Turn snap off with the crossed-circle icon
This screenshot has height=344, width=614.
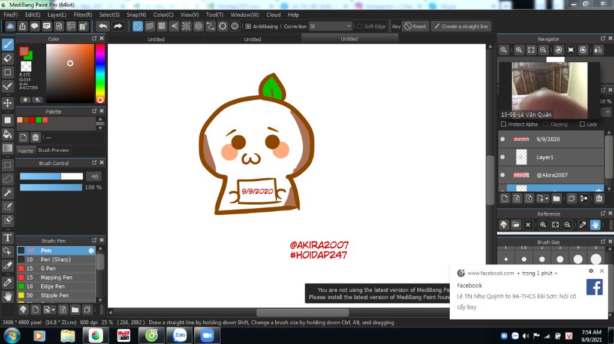click(137, 26)
